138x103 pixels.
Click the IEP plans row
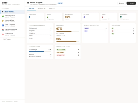(40, 31)
